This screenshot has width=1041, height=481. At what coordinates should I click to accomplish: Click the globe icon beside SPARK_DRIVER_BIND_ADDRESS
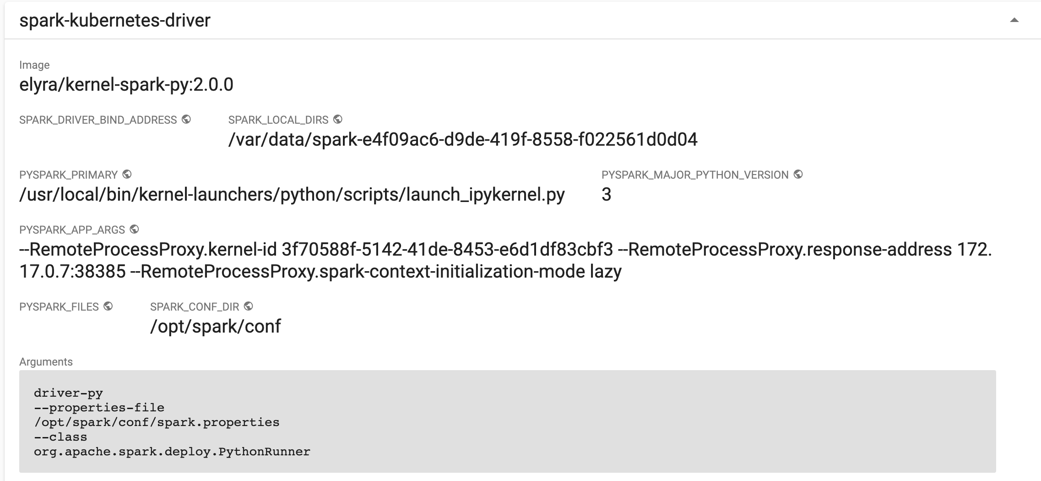[186, 120]
